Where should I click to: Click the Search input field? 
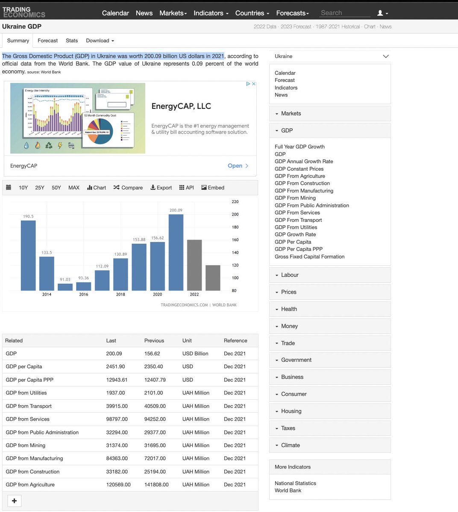(344, 13)
